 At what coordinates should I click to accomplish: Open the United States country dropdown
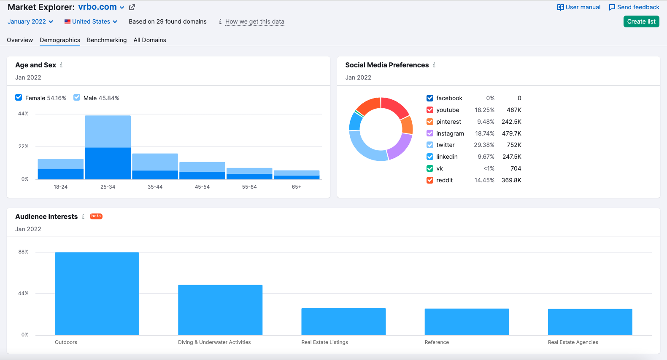[x=91, y=21]
